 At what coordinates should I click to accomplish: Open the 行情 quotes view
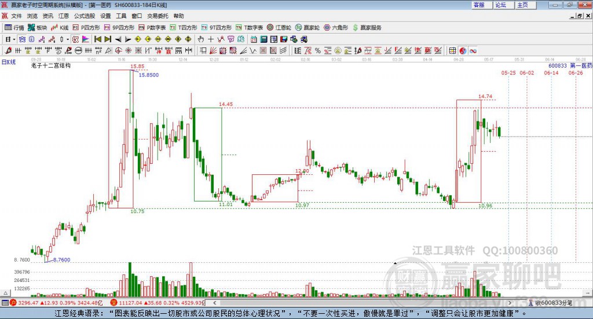click(14, 28)
